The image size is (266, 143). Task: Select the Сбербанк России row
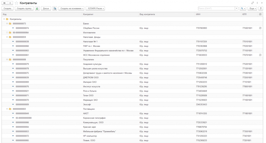click(x=132, y=28)
